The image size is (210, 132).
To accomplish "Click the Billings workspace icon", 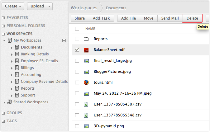I will [17, 68].
